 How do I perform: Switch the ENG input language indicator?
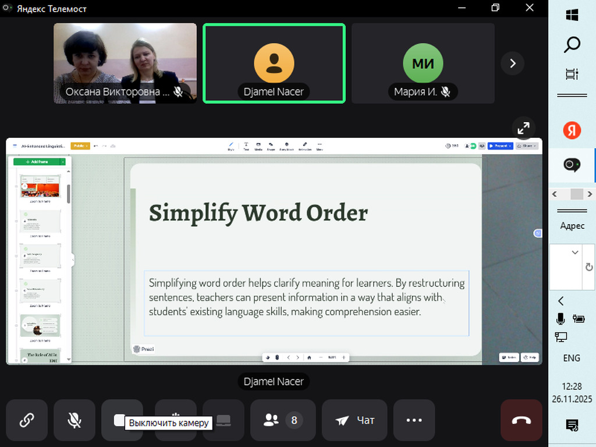572,358
